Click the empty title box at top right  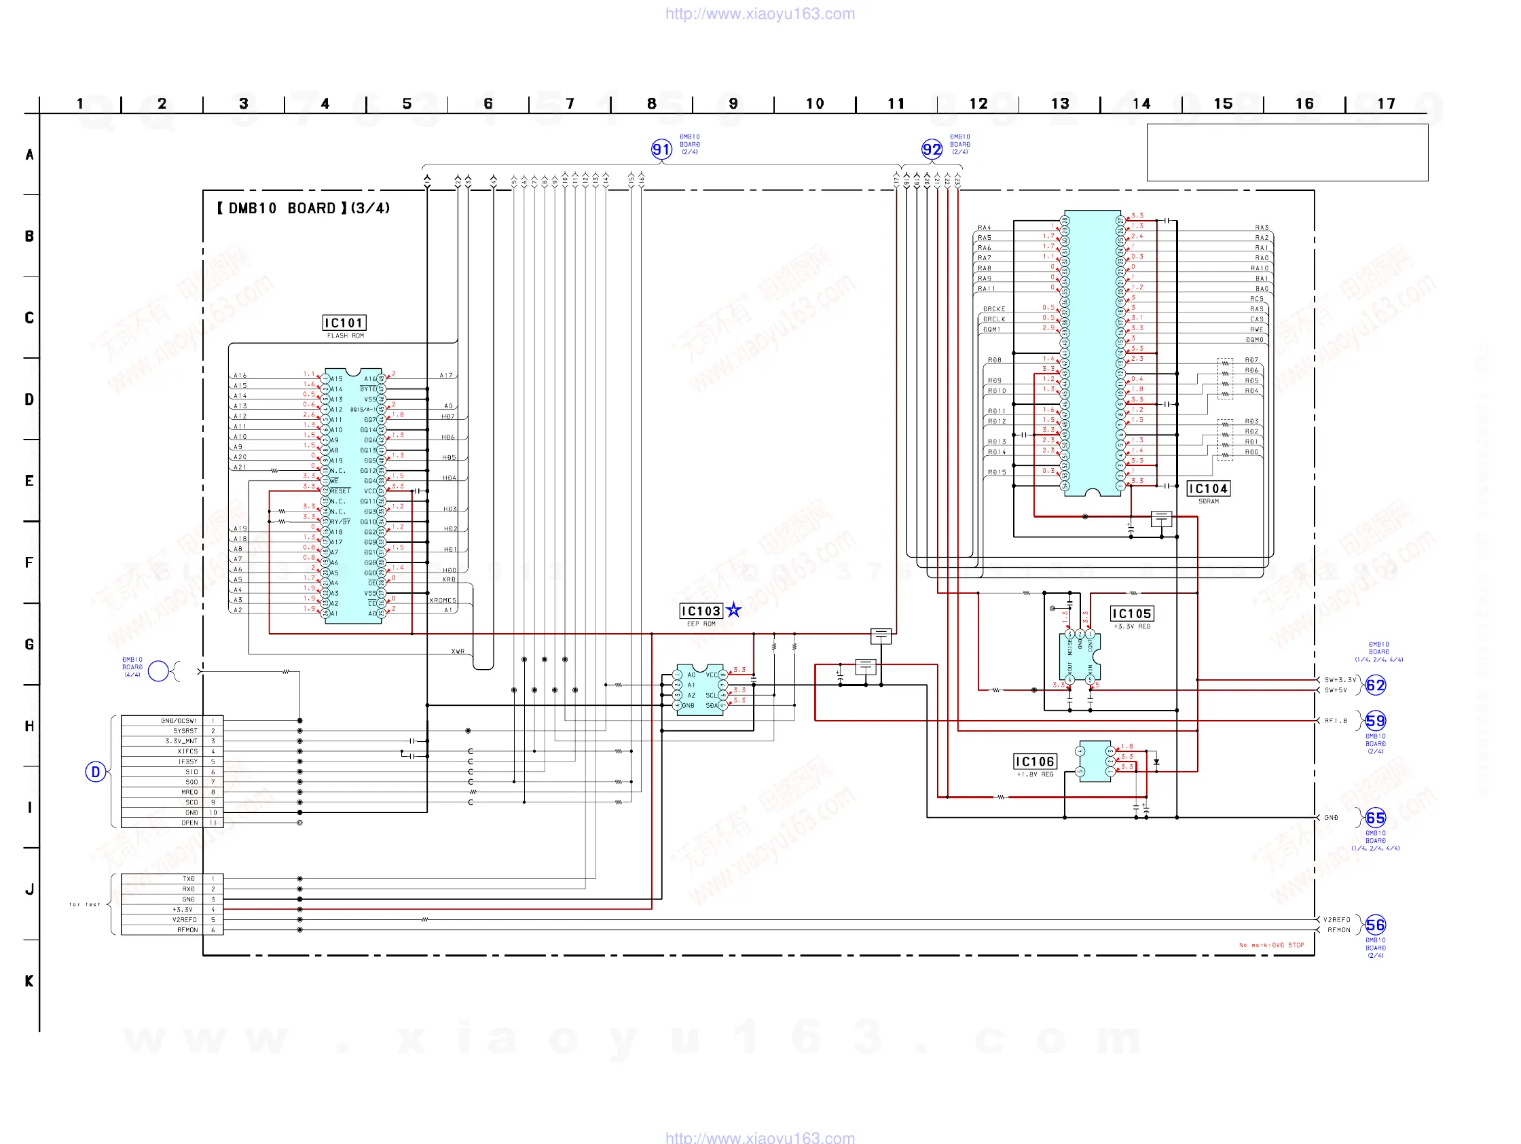click(1287, 153)
